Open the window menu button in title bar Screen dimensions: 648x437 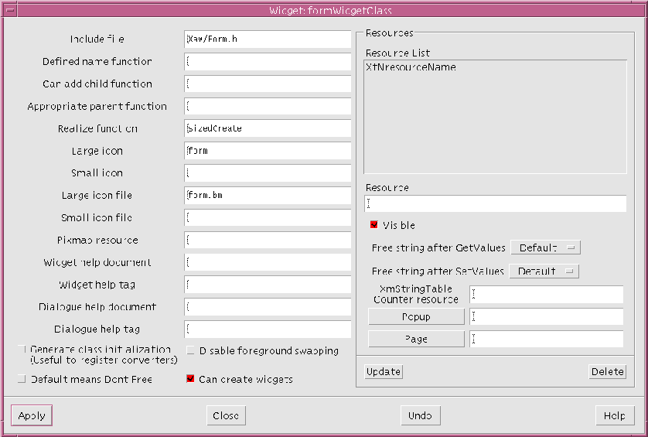pos(9,10)
